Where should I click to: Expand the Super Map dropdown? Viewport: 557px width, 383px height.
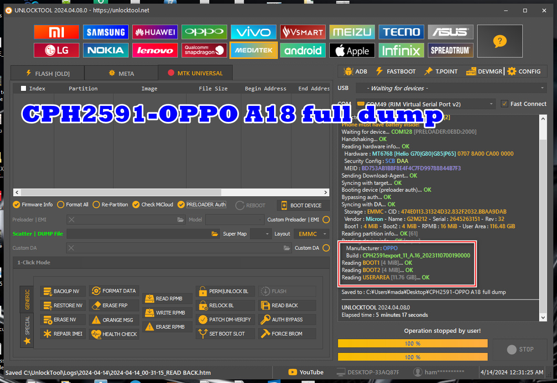(x=261, y=234)
